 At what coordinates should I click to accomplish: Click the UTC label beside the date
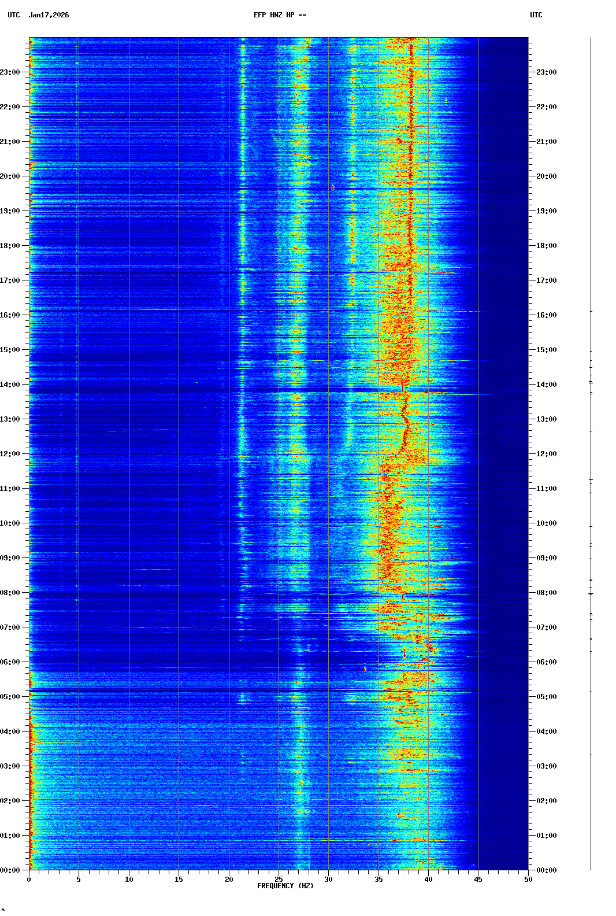[x=13, y=15]
